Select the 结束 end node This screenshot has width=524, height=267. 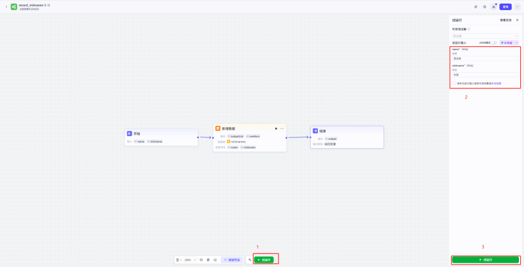pos(347,137)
